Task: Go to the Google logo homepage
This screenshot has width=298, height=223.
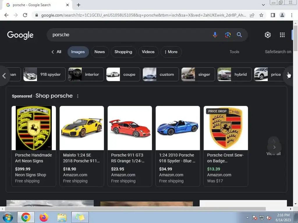Action: click(x=20, y=35)
